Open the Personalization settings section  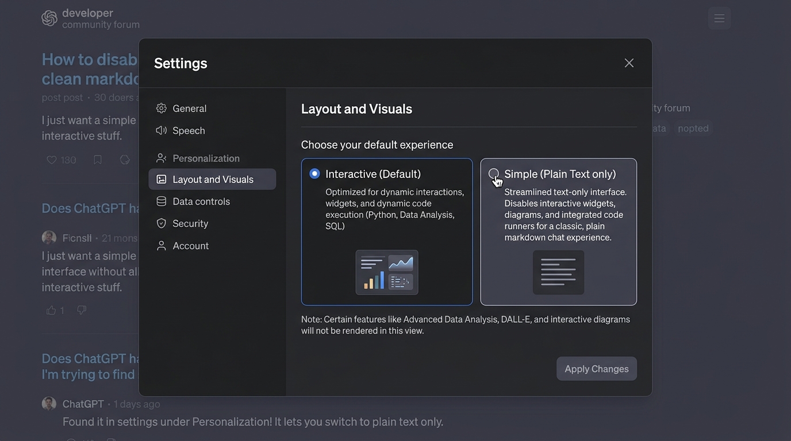click(198, 158)
